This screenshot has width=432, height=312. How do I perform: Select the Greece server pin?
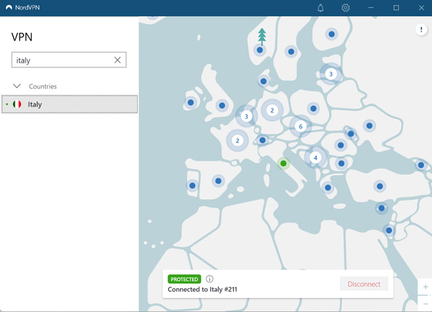(x=328, y=187)
